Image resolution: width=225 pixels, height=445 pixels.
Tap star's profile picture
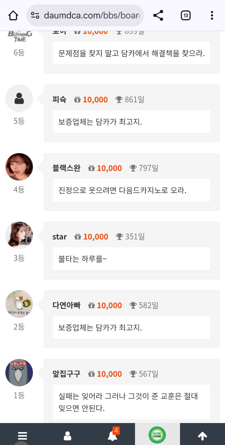coord(19,235)
